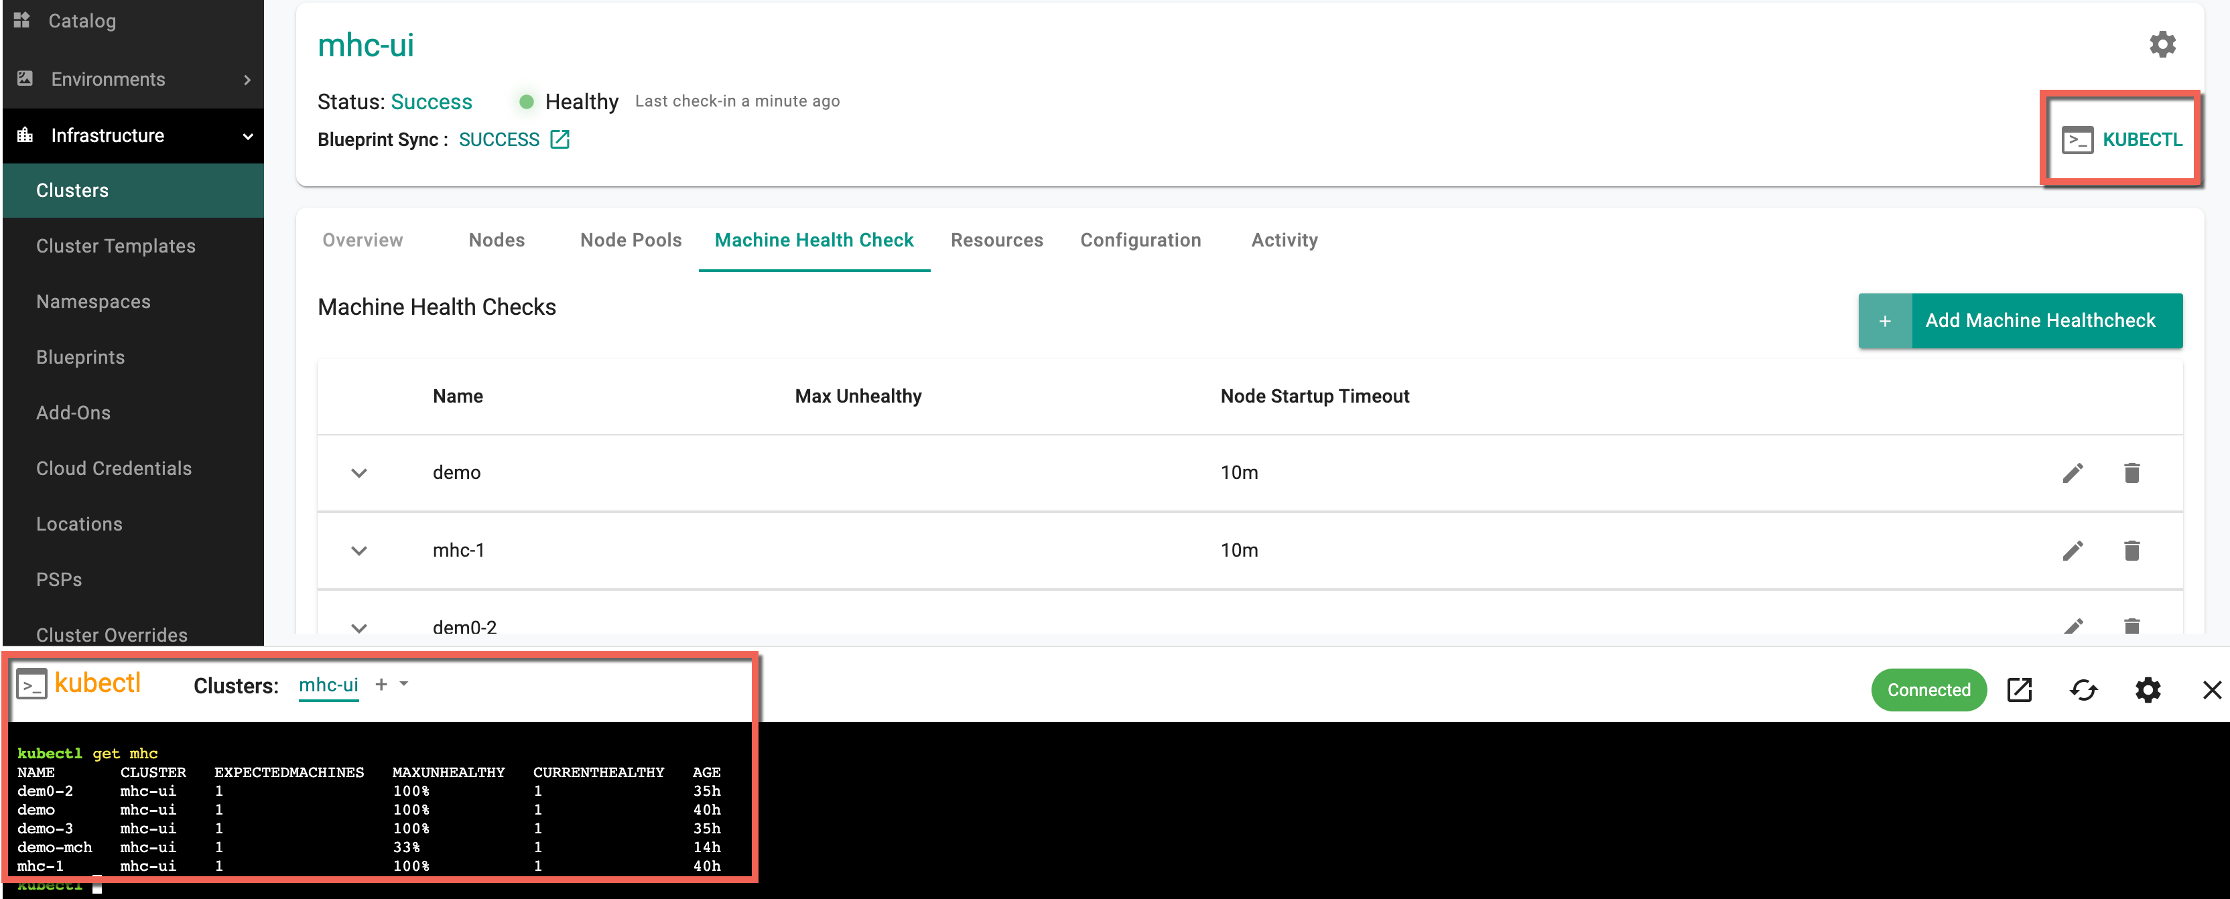2230x899 pixels.
Task: Open the KUBECTL terminal button
Action: click(2121, 139)
